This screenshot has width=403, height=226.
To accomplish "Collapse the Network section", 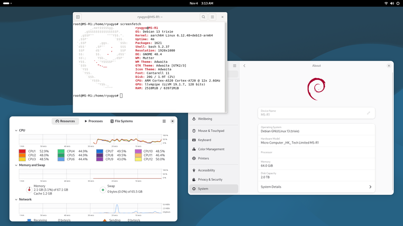I will [x=16, y=199].
